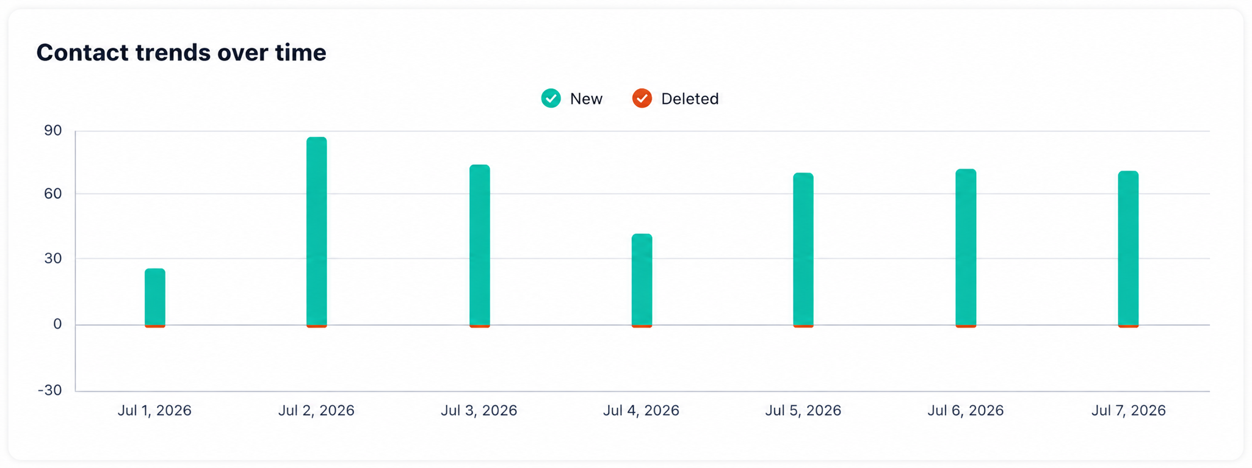Select the green bar for Jul 7, 2026
Viewport: 1252px width, 468px height.
point(1128,248)
